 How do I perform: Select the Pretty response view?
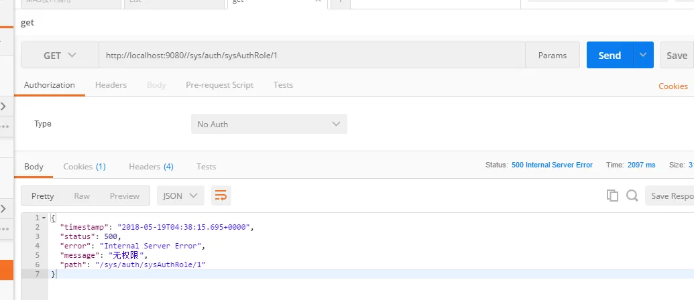coord(43,196)
